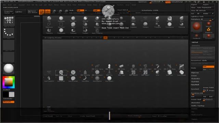This screenshot has width=219, height=123.
Task: Pick the IMM MachineParts brush
Action: [61, 73]
